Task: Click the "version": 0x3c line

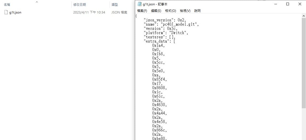Action: click(161, 29)
